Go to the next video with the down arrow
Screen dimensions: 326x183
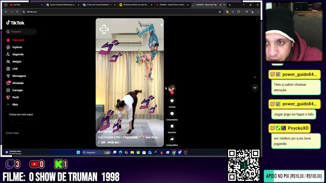255,88
